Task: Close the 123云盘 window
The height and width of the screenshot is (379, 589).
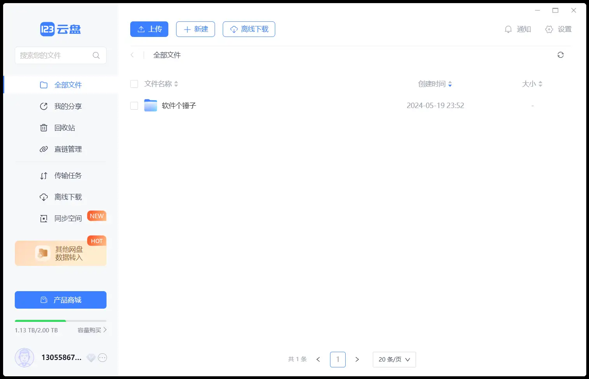Action: pos(573,10)
